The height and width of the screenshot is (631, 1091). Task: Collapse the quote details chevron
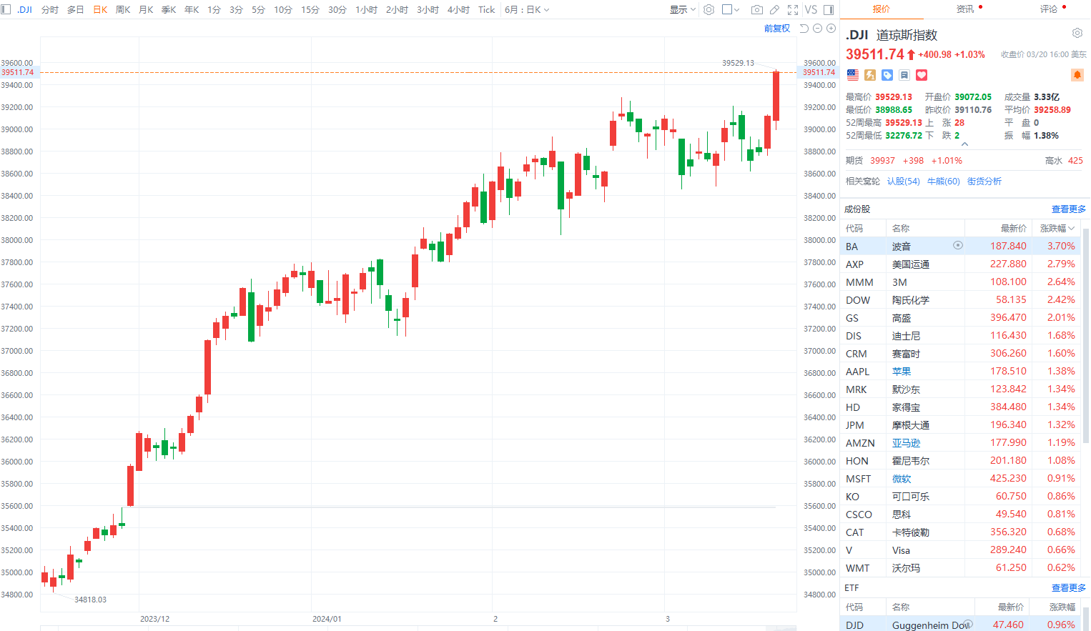click(964, 144)
